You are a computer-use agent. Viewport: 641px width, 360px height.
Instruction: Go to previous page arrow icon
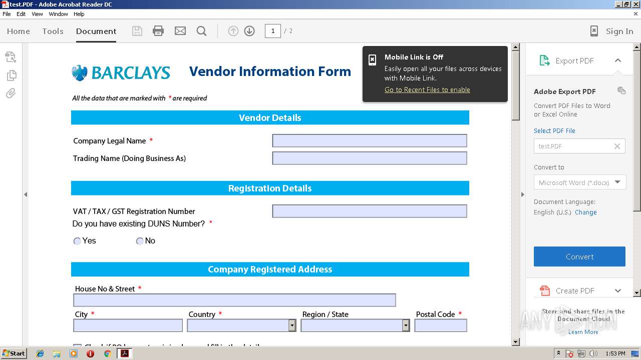[x=233, y=31]
